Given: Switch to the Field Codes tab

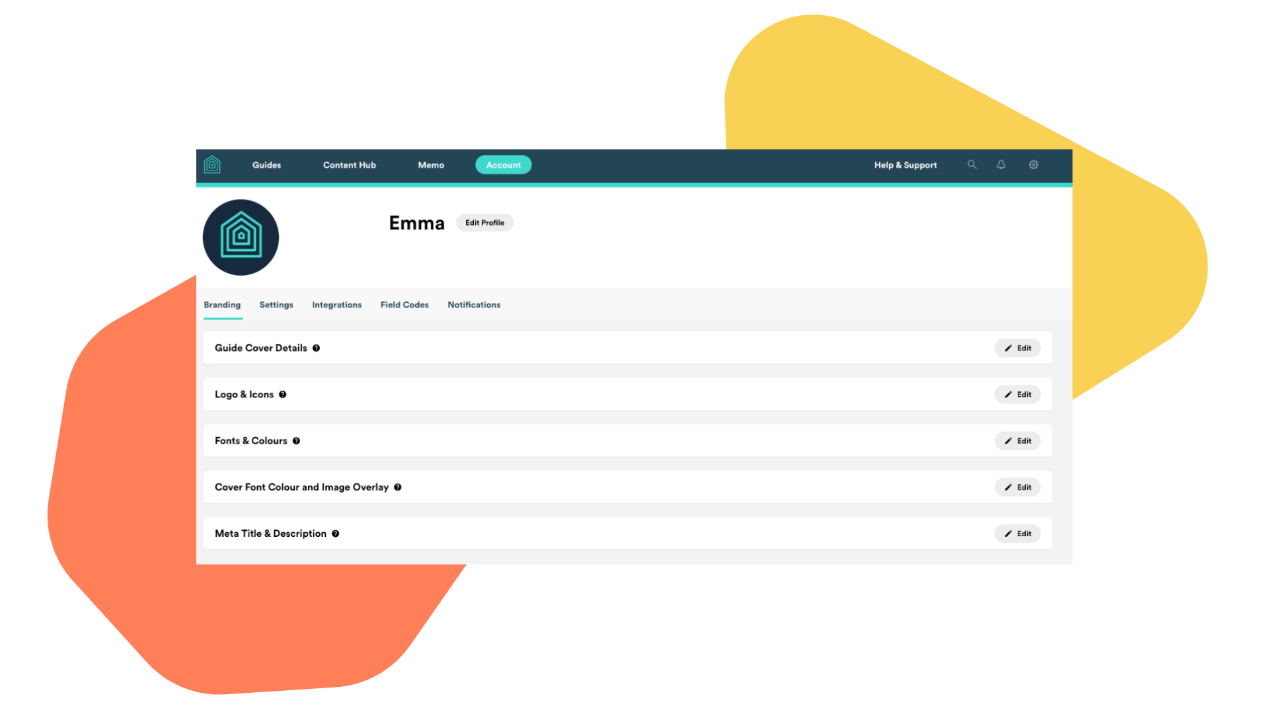Looking at the screenshot, I should pyautogui.click(x=404, y=305).
